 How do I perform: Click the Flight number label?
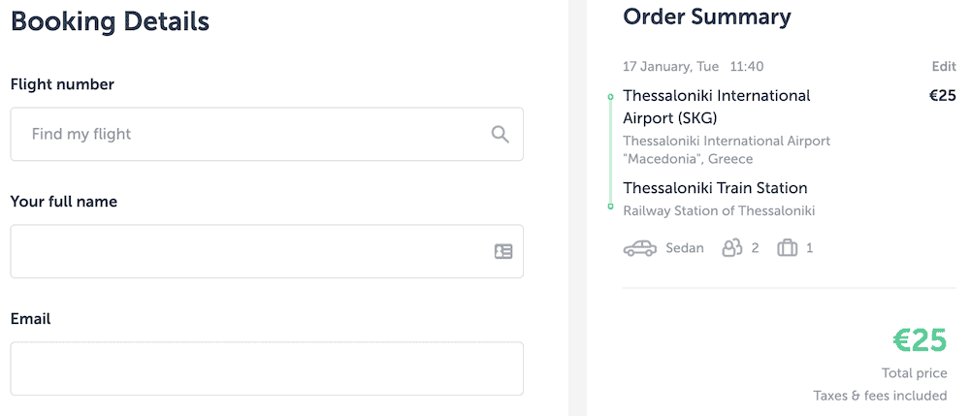62,84
